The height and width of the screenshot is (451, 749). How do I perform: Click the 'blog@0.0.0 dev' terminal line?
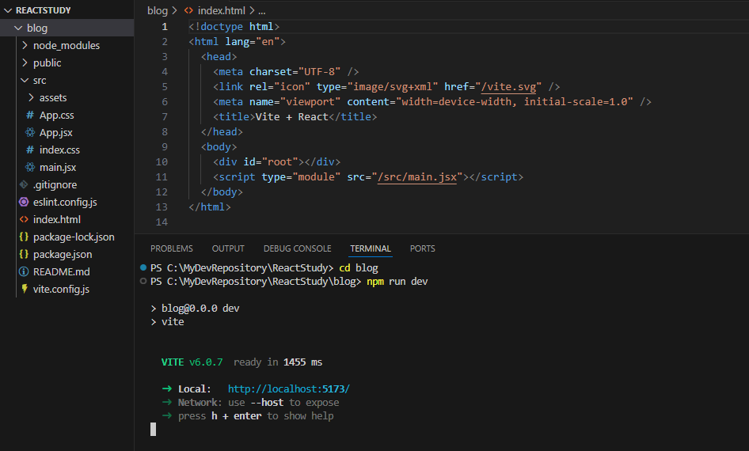[x=200, y=309]
